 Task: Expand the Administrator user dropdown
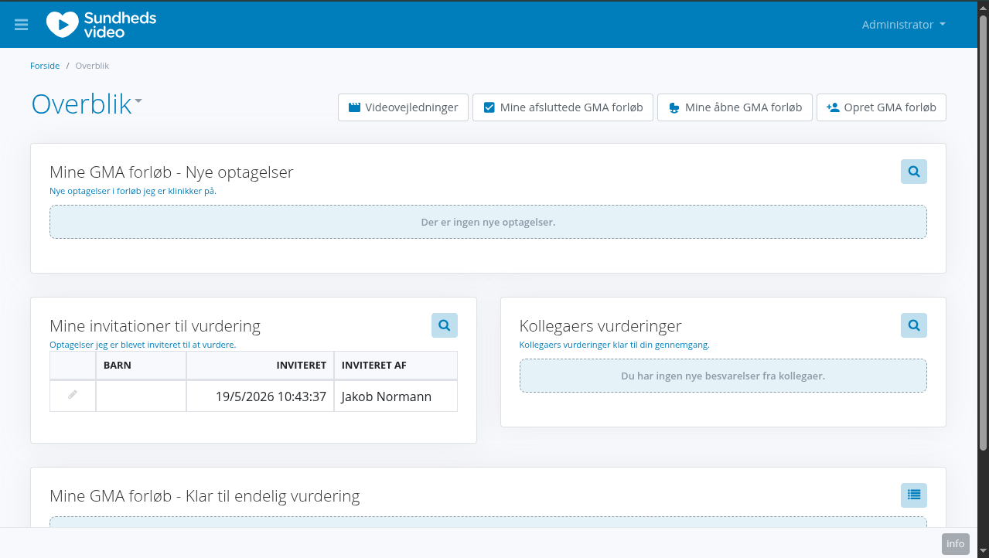pos(903,25)
